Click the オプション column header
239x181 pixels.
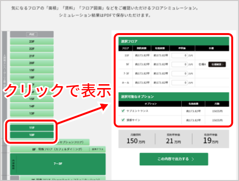point(150,104)
